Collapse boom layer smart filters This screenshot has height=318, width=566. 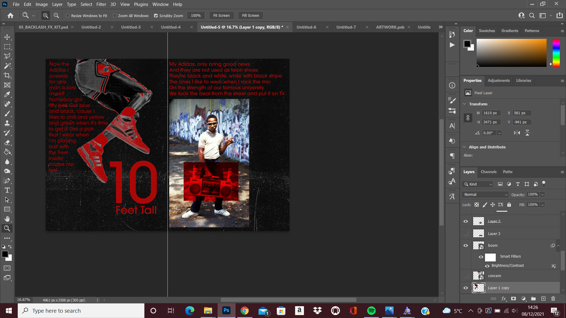558,246
